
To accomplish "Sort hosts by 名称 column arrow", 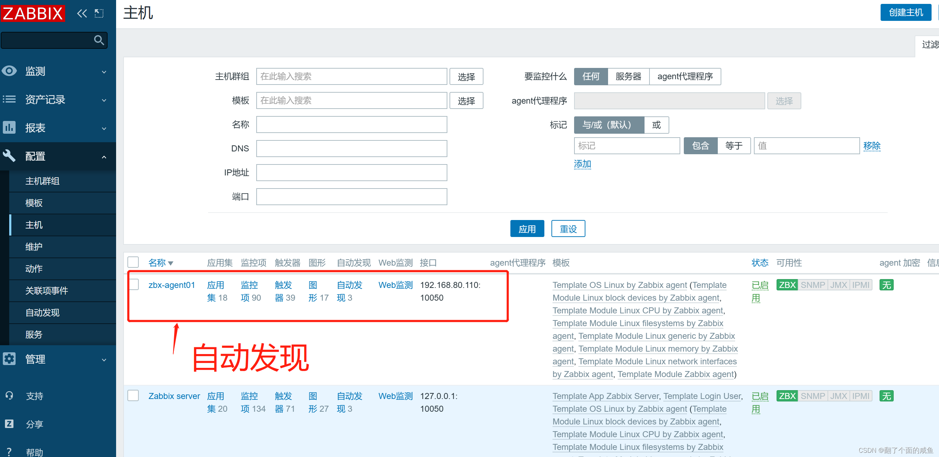I will (171, 263).
